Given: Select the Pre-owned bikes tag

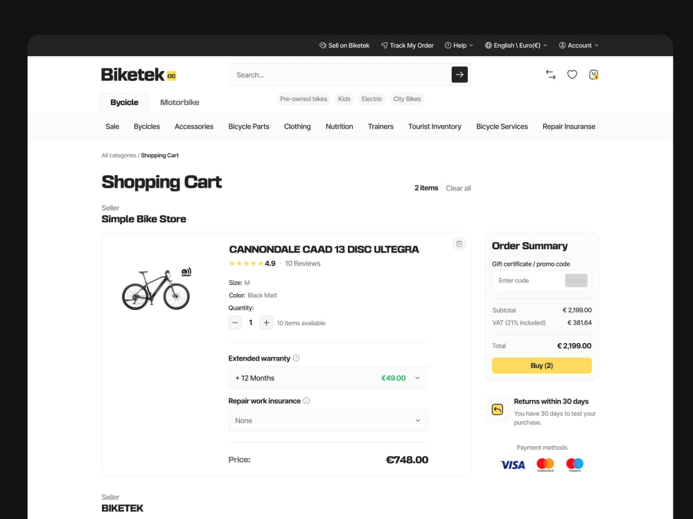Looking at the screenshot, I should [304, 99].
